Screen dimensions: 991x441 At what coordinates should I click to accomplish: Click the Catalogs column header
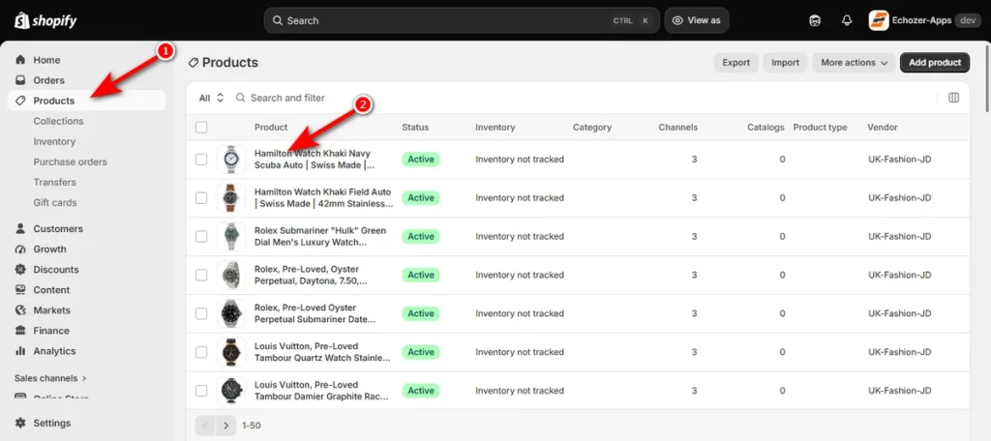pos(766,128)
